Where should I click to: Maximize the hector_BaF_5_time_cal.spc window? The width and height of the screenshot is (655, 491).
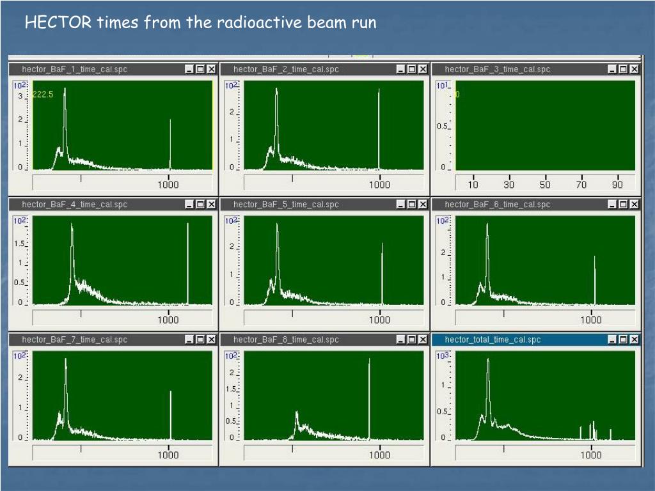click(412, 204)
